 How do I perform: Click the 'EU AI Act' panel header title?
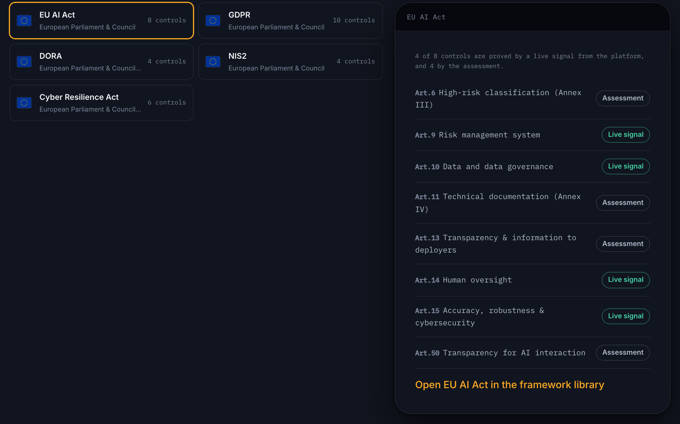pos(426,17)
